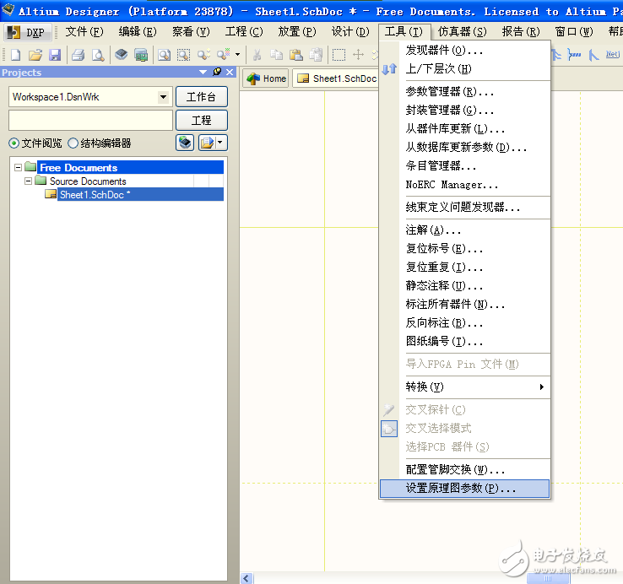Click the 工程 button
The image size is (623, 584).
(x=202, y=120)
